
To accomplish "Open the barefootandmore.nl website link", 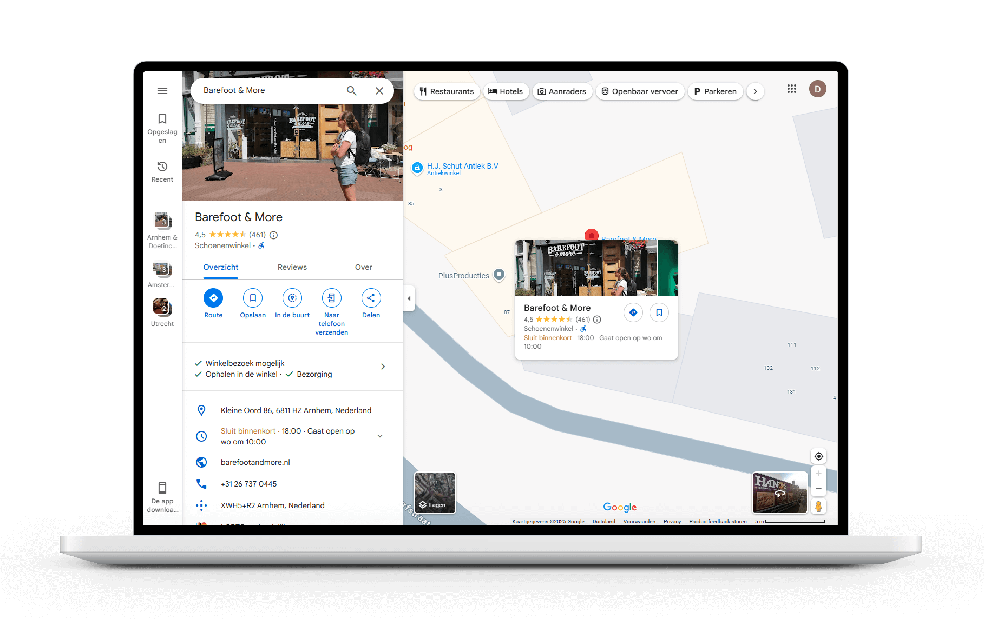I will (255, 462).
